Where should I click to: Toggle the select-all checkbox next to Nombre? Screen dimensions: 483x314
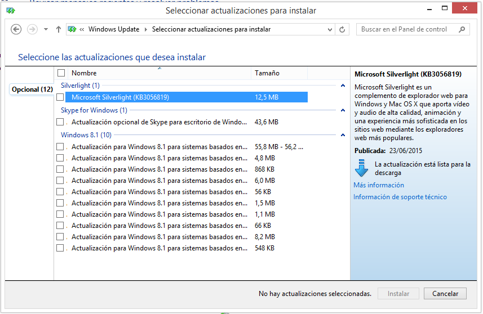point(61,73)
